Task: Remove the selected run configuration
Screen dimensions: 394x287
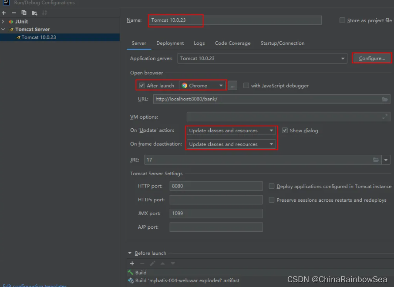Action: 14,13
